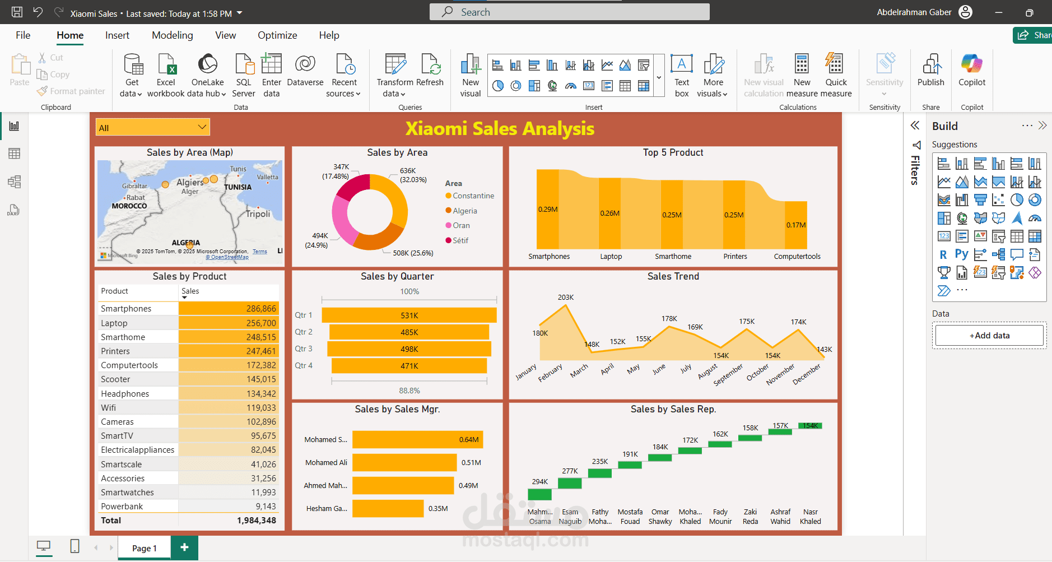
Task: Select the Azure map arrow icon in Build pane
Action: coord(1017,218)
